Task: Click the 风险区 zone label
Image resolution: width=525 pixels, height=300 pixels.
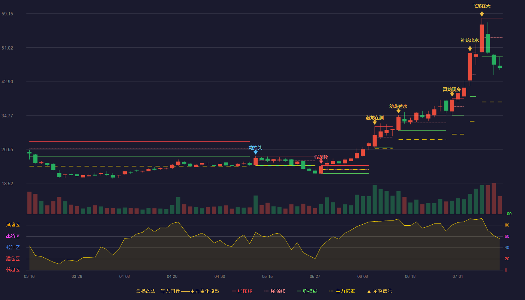Action: click(x=13, y=225)
